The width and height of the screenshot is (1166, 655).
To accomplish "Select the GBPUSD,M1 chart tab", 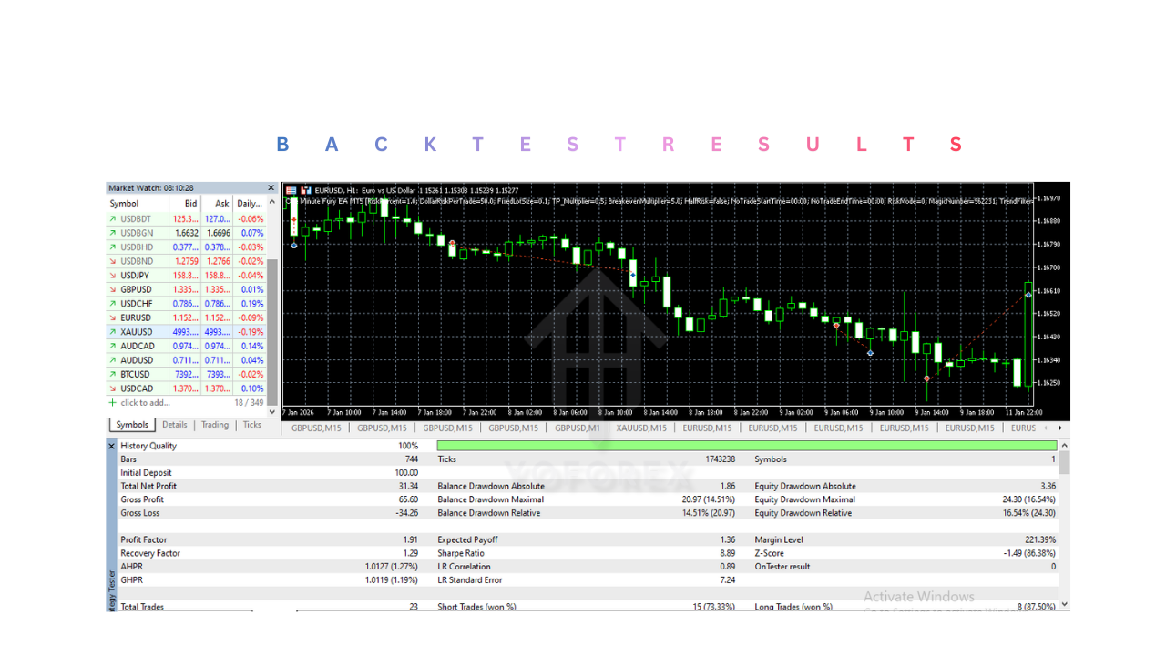I will pos(578,428).
